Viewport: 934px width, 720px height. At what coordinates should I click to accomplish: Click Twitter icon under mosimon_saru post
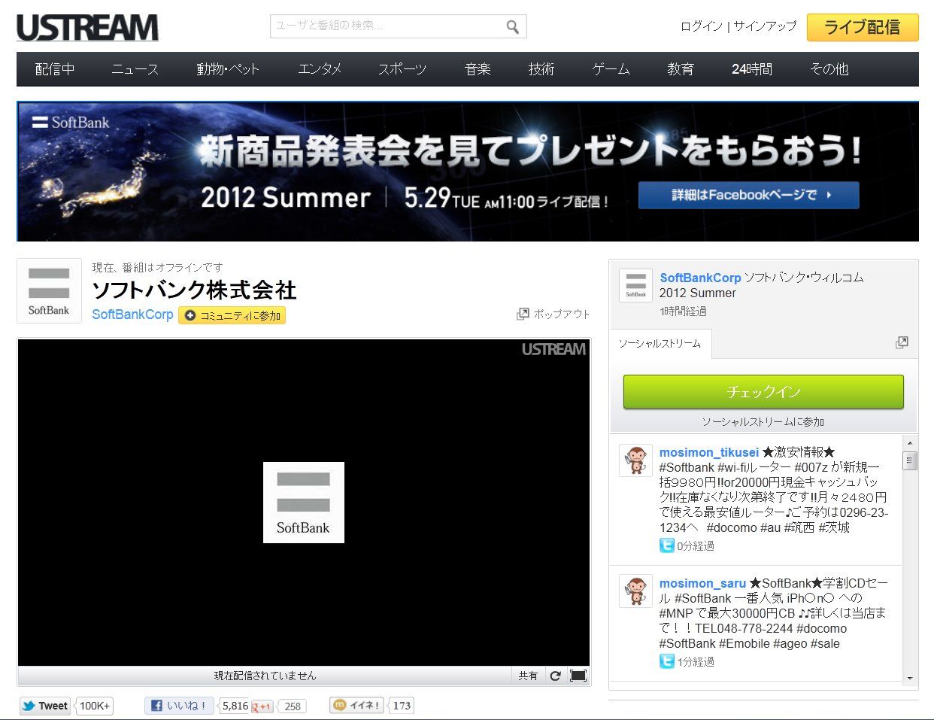(x=666, y=661)
